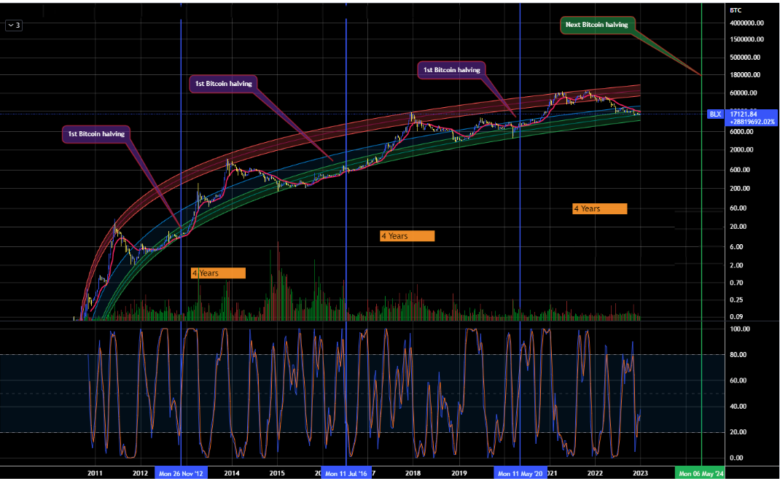Image resolution: width=780 pixels, height=481 pixels.
Task: Open the BTC currency selector on price axis
Action: [x=736, y=9]
